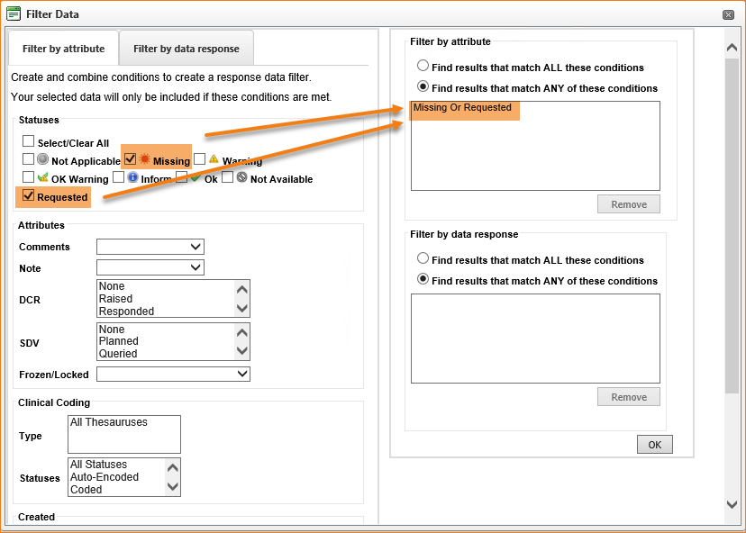Click up arrow in SDV list
Viewport: 746px width, 533px height.
(241, 332)
